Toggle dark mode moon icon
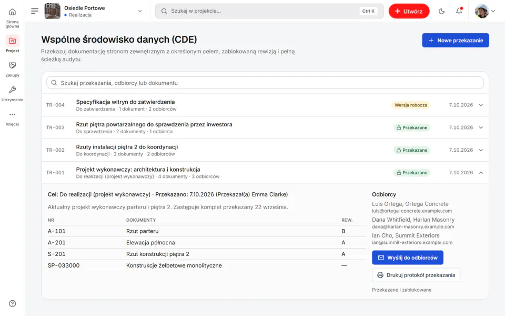This screenshot has width=505, height=316. [x=441, y=11]
